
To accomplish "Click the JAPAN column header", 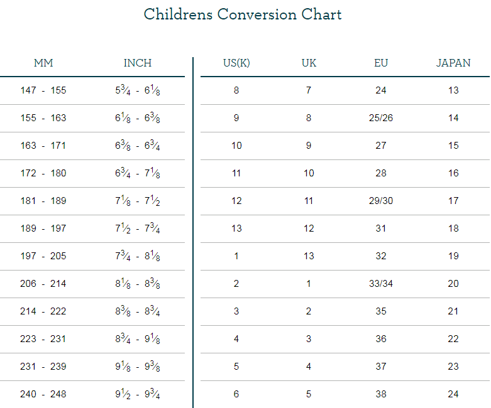I will [453, 63].
